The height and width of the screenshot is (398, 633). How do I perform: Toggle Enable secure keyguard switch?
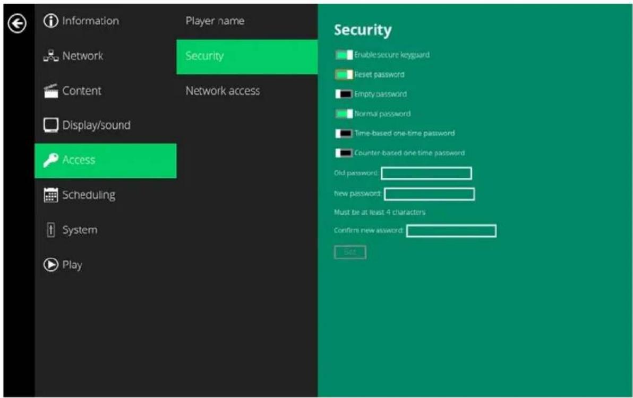(x=344, y=55)
